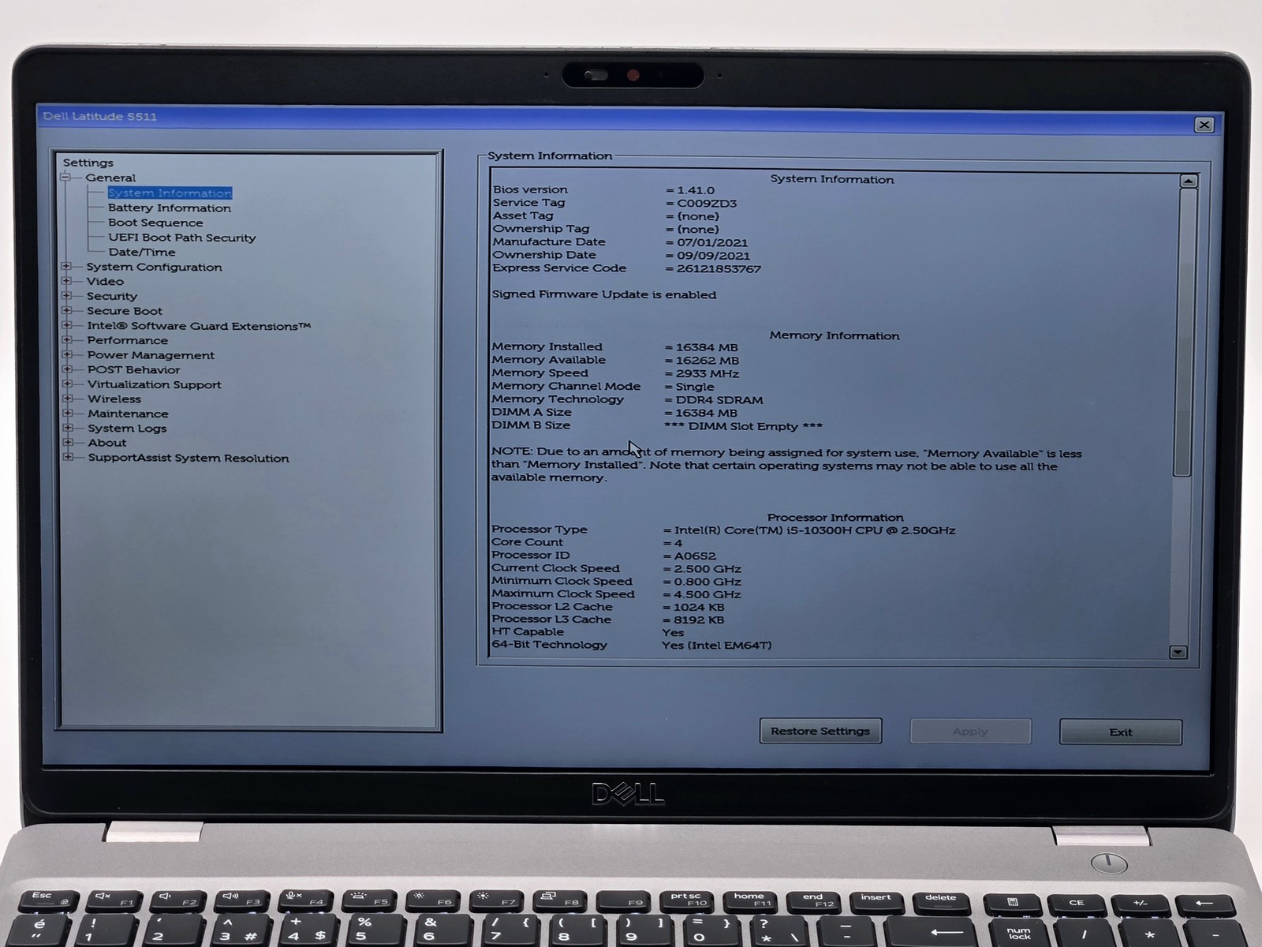Click the Restore Settings button
The width and height of the screenshot is (1262, 947).
820,731
